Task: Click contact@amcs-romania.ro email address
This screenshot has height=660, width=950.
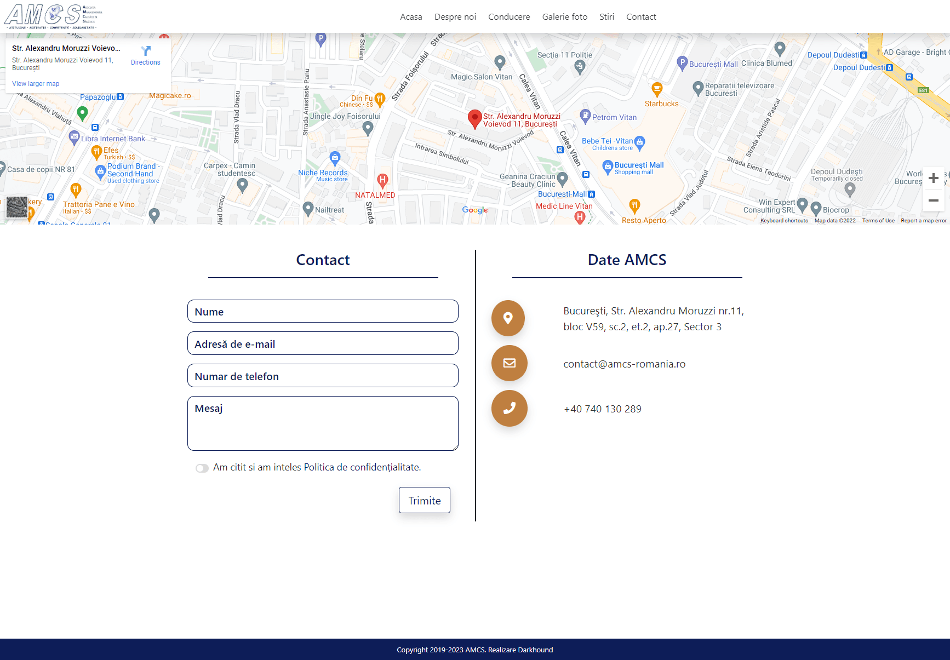Action: coord(625,364)
